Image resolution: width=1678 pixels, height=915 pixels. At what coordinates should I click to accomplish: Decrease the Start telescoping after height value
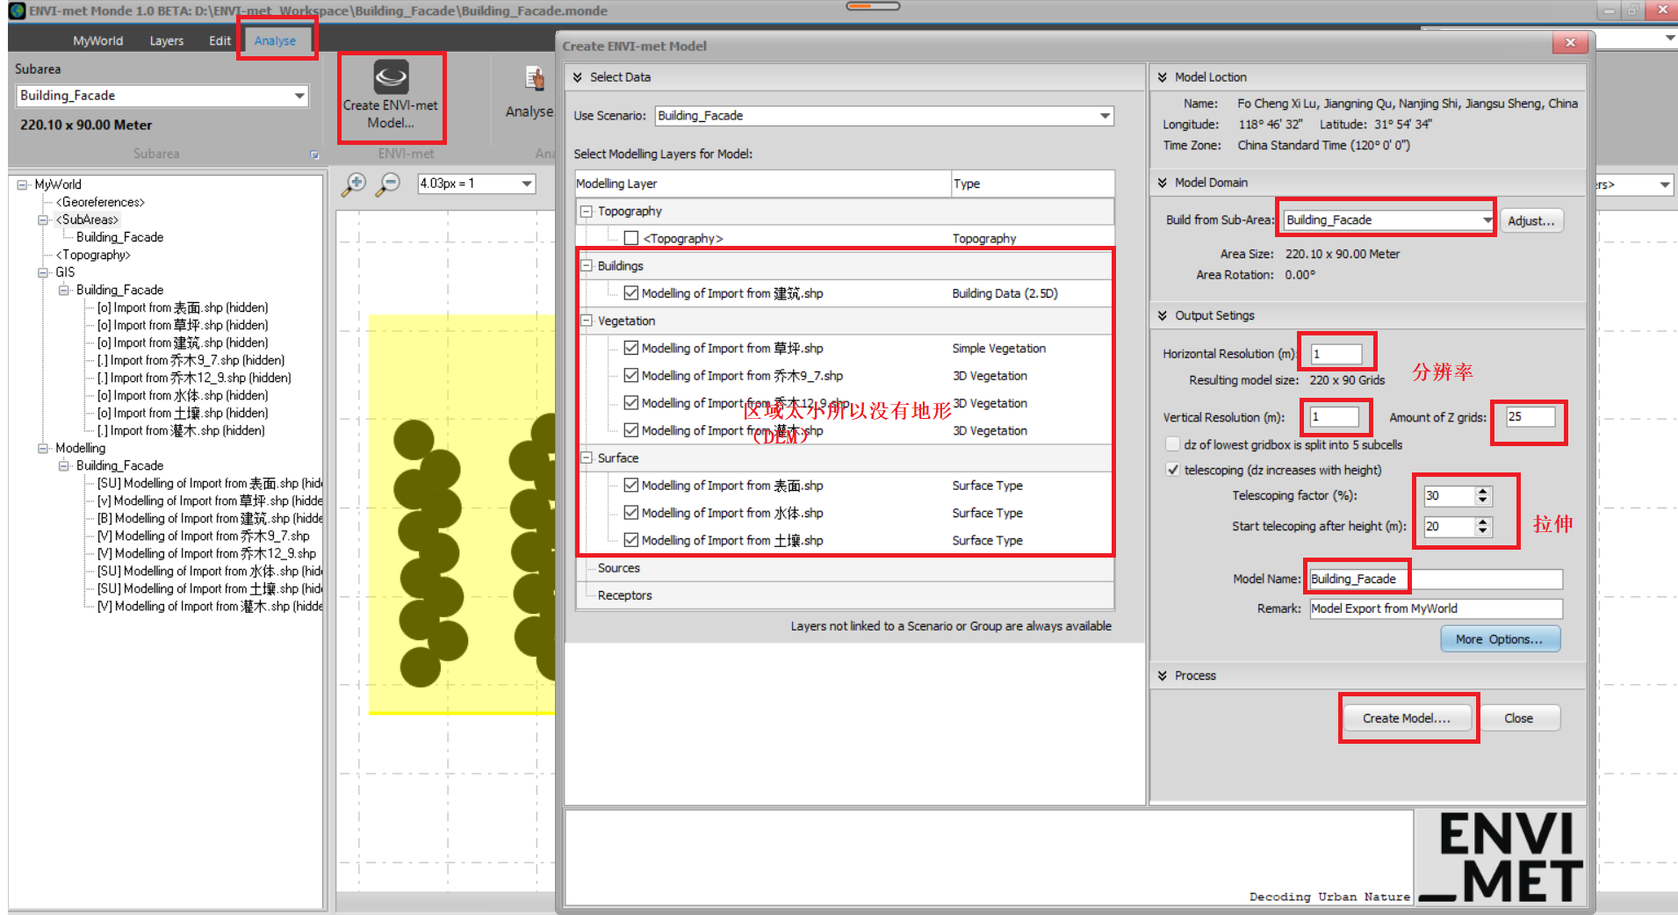click(1483, 531)
